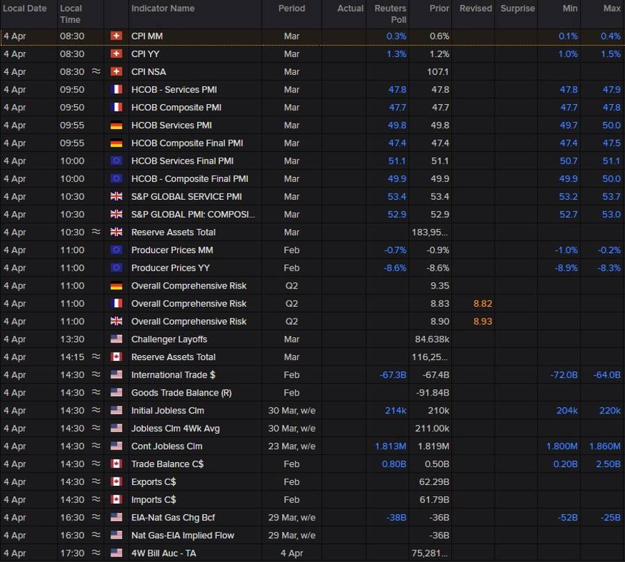Viewport: 625px width, 562px height.
Task: Click the Surprise column header
Action: (517, 8)
